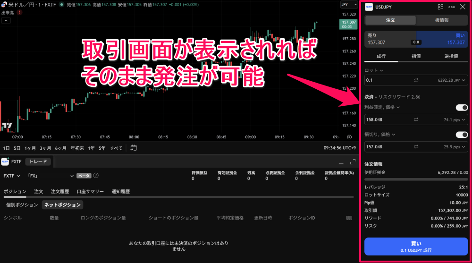Select the 逆指値 stop order tab
The image size is (472, 263).
click(451, 56)
